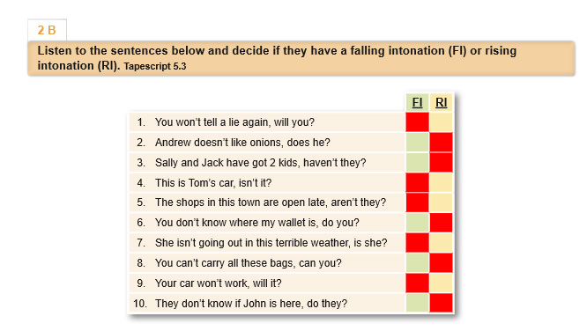This screenshot has width=587, height=331.
Task: Click the Tapescript 5.3 label
Action: pos(155,66)
